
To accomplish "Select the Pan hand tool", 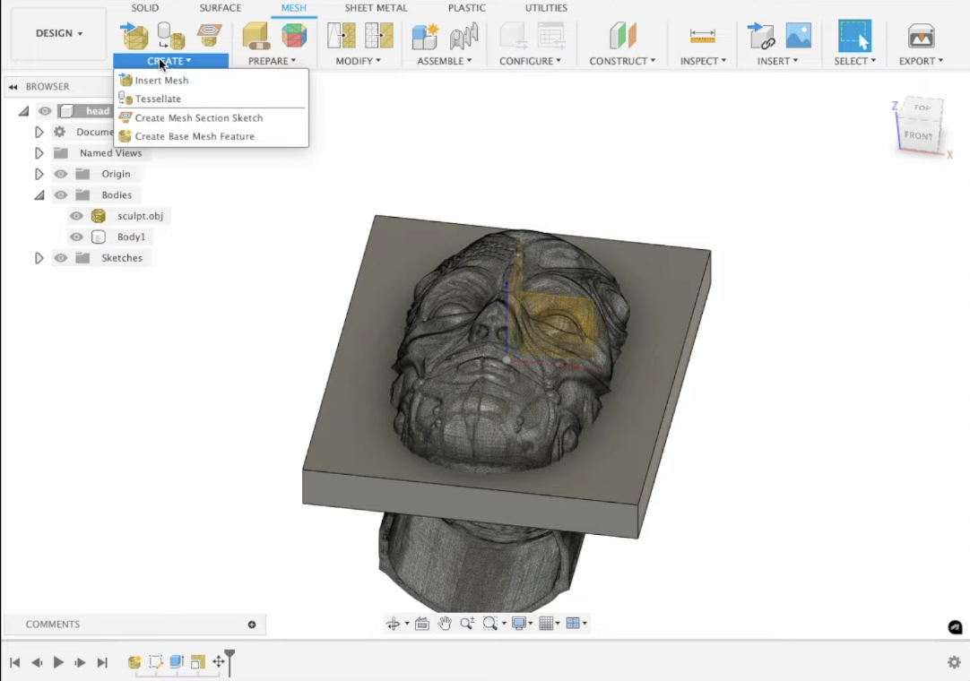I will click(444, 624).
